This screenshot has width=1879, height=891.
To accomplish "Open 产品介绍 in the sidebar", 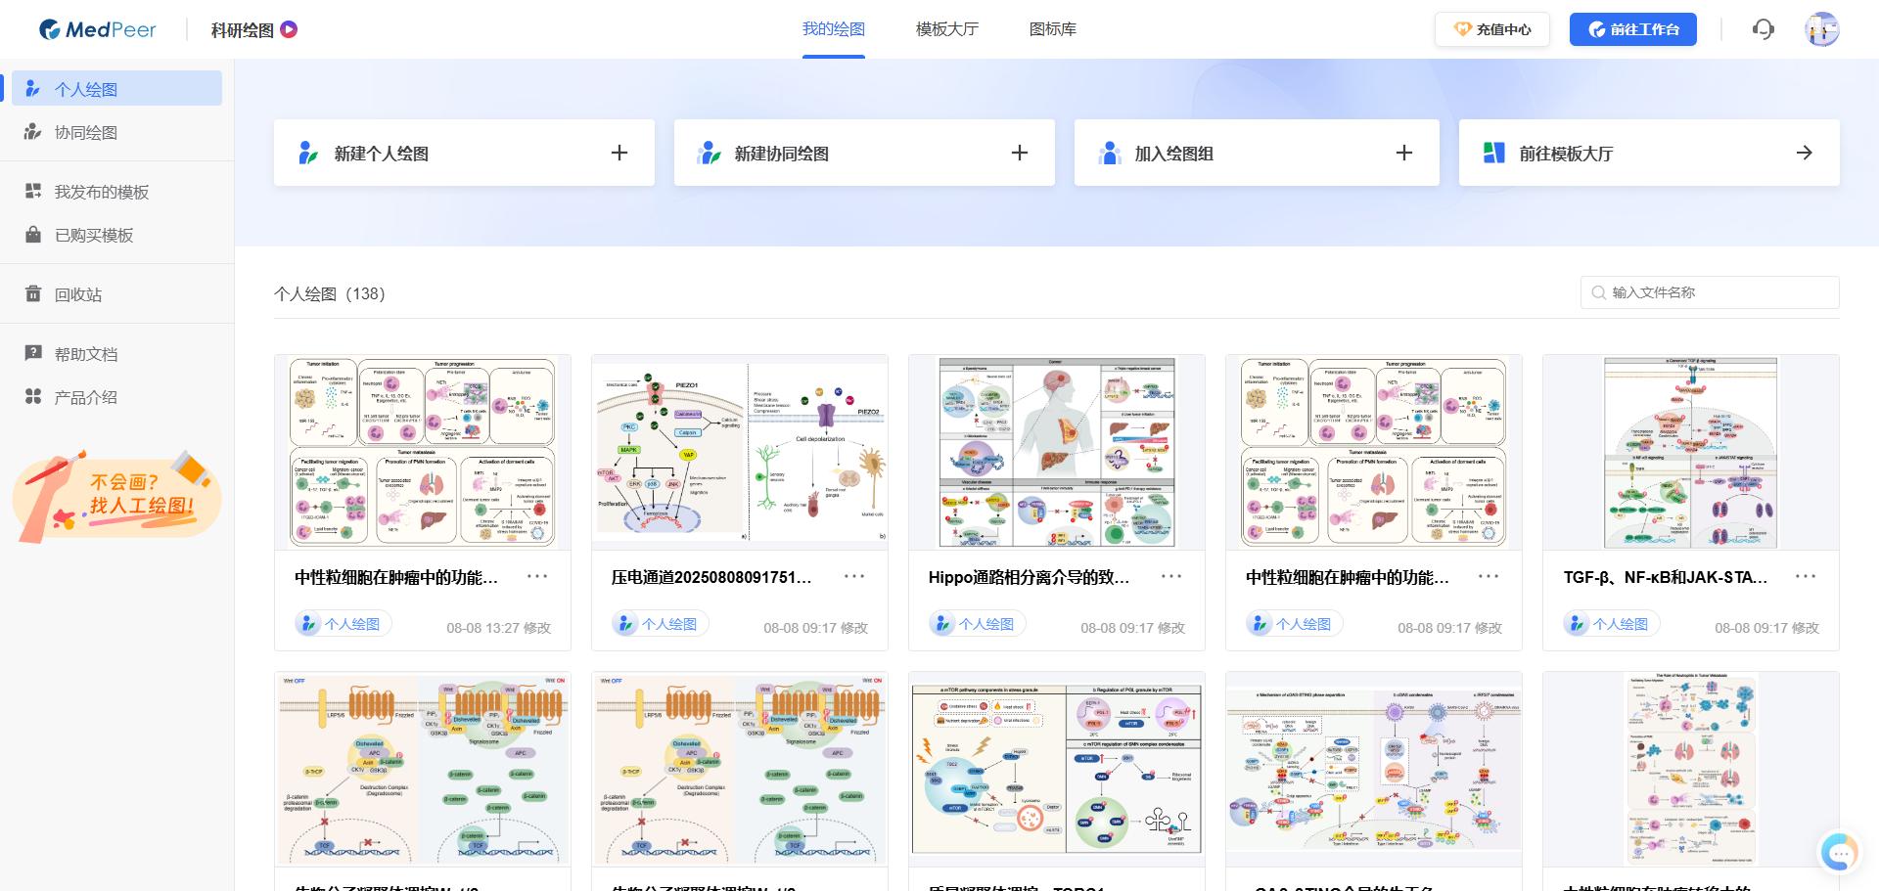I will 86,397.
